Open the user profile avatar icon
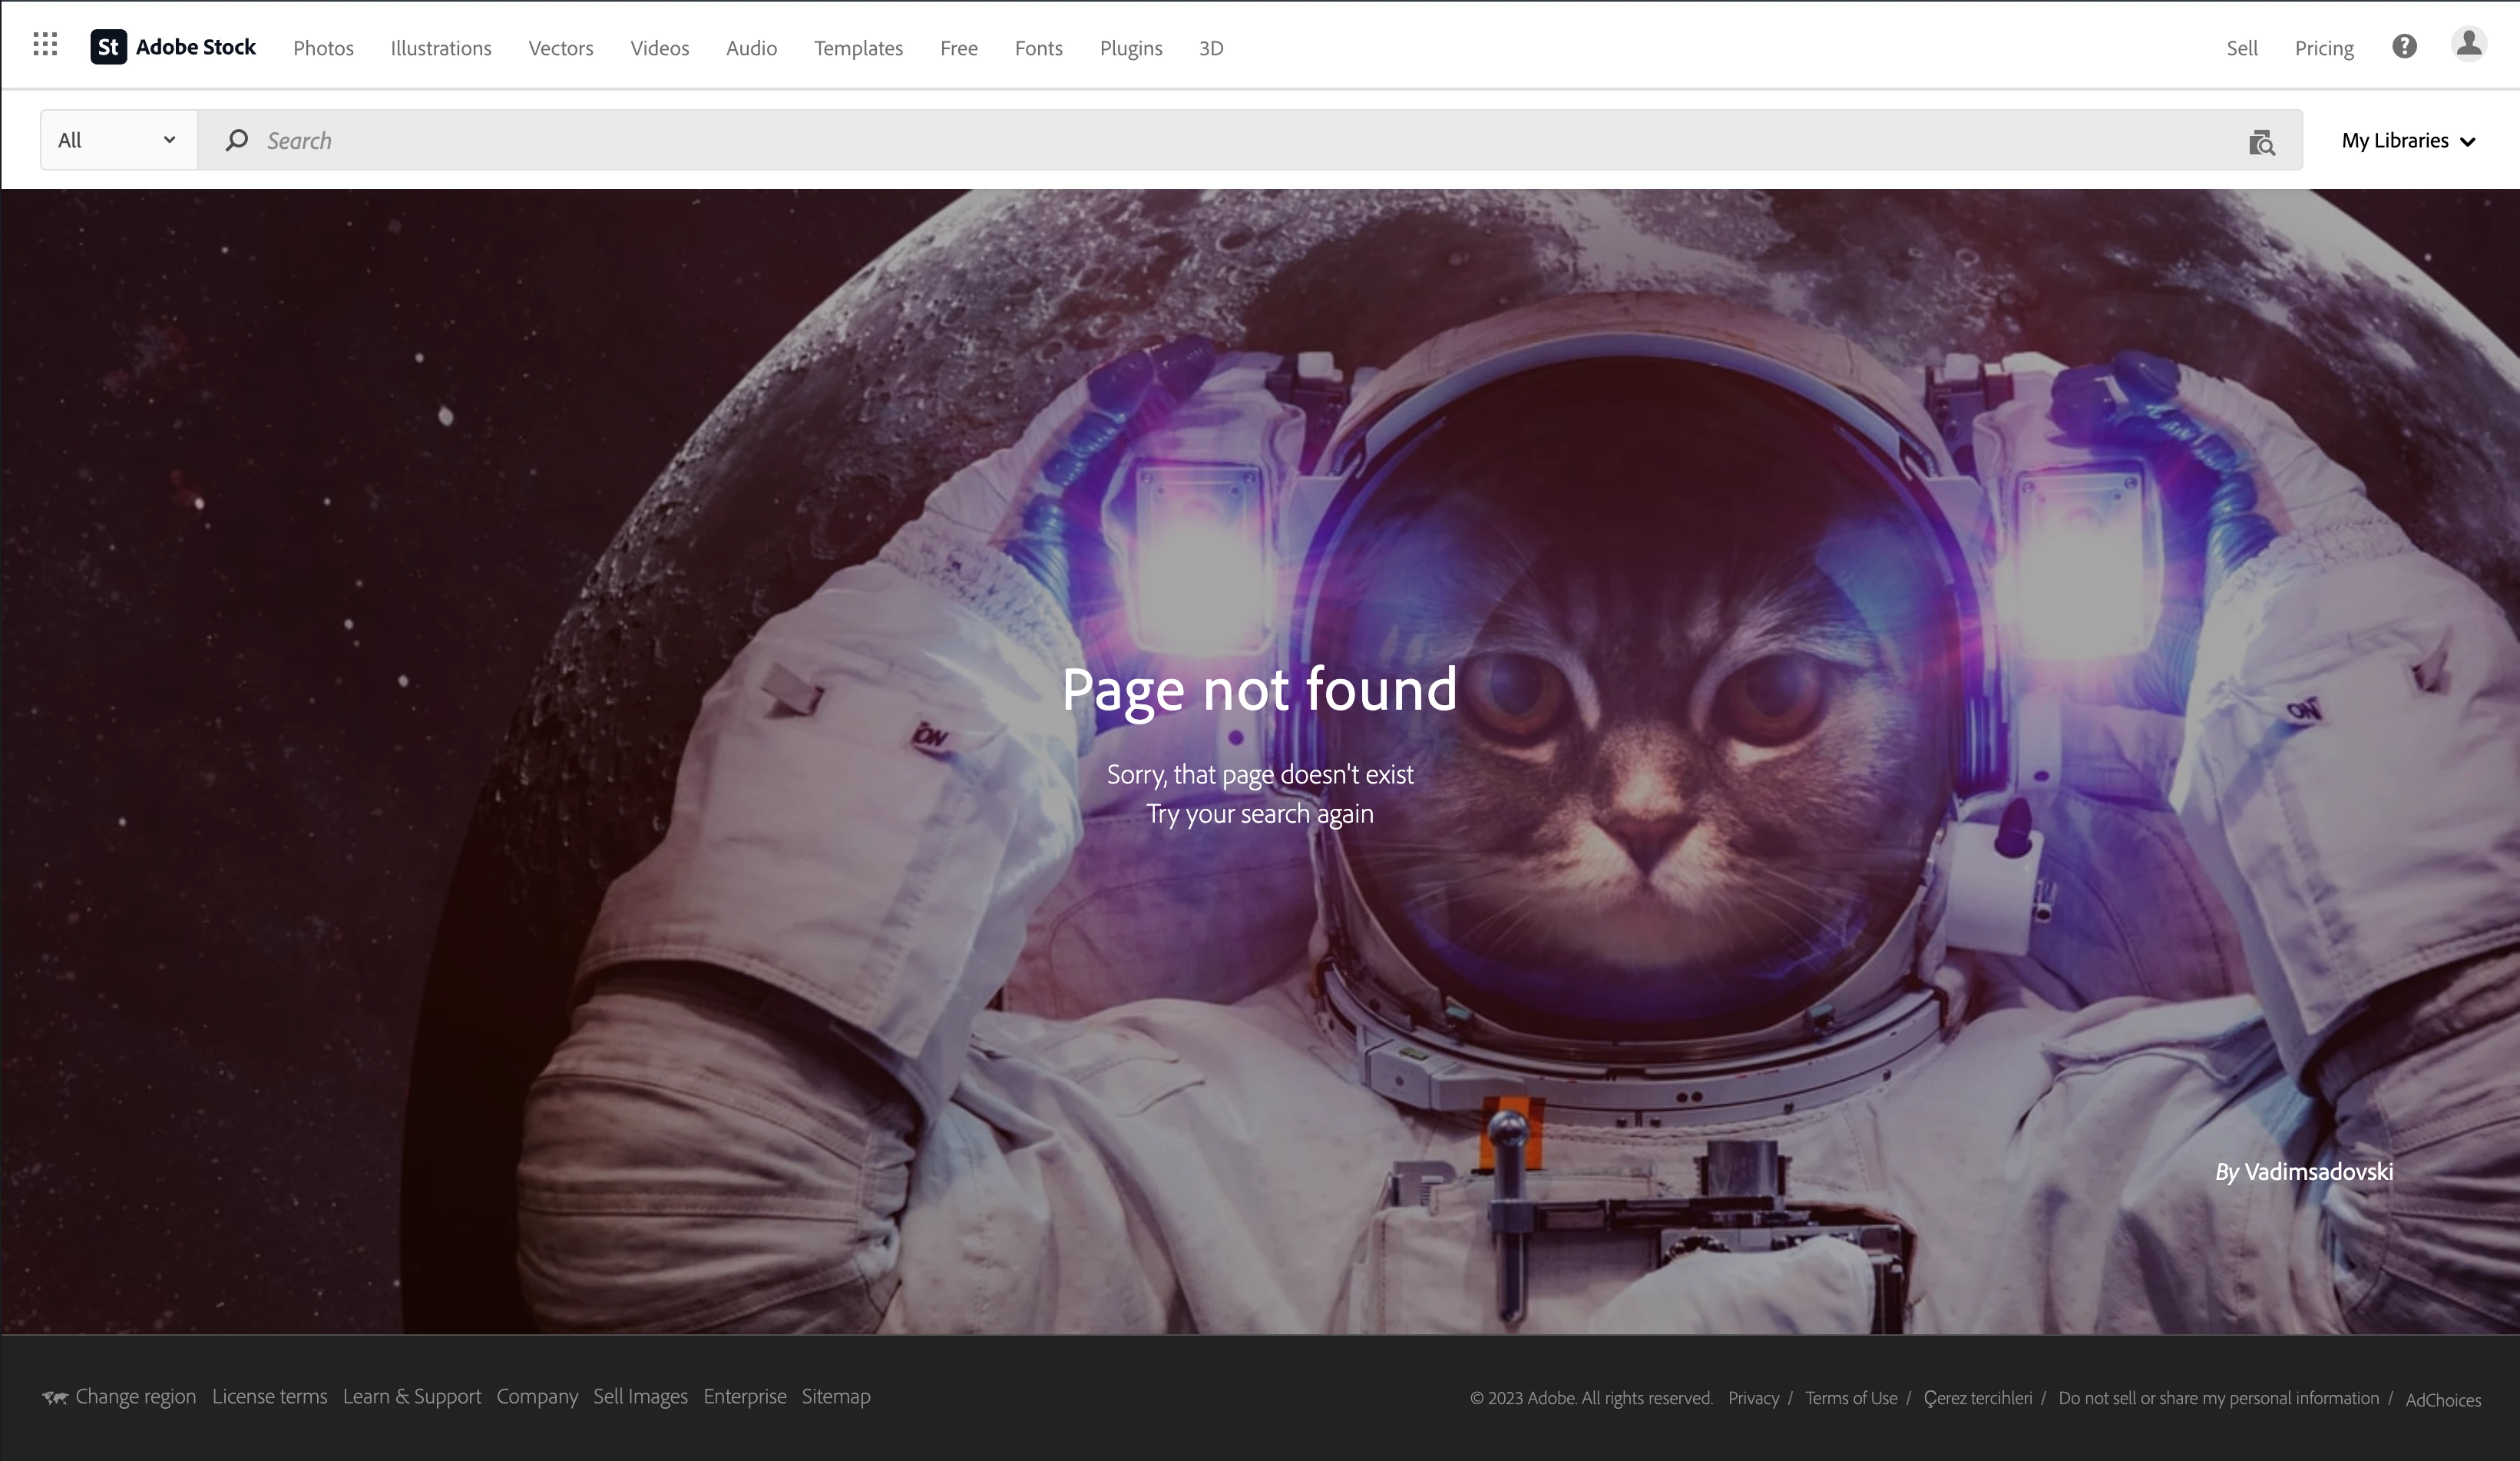Screen dimensions: 2520x1461 (2468, 45)
